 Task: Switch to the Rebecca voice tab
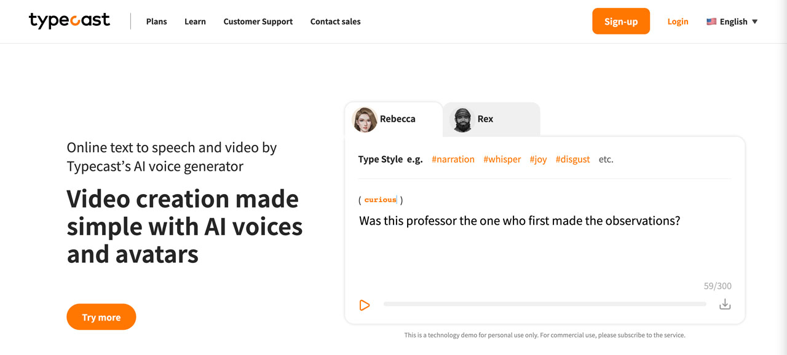(393, 119)
